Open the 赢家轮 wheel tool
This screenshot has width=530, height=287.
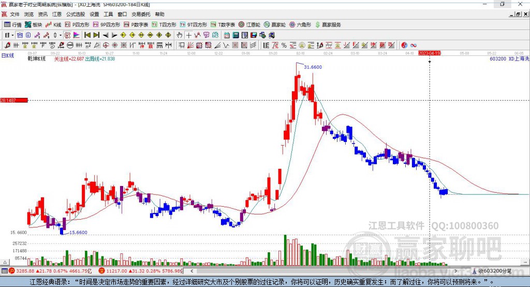275,25
